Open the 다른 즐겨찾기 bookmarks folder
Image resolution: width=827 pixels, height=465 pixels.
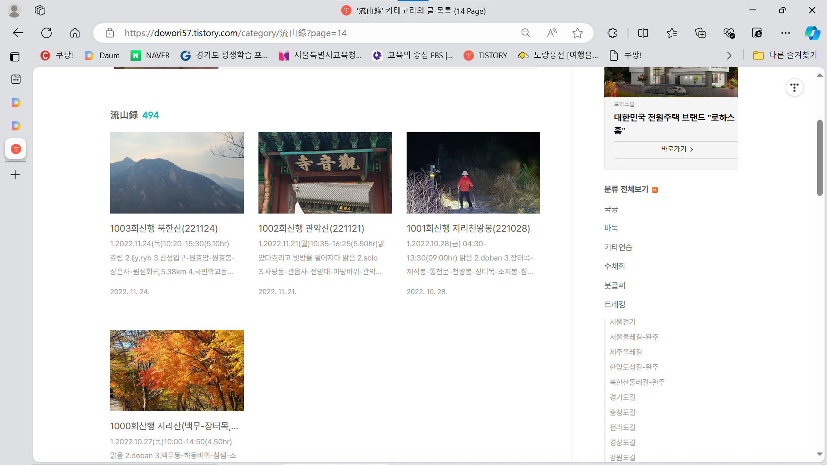[x=785, y=55]
